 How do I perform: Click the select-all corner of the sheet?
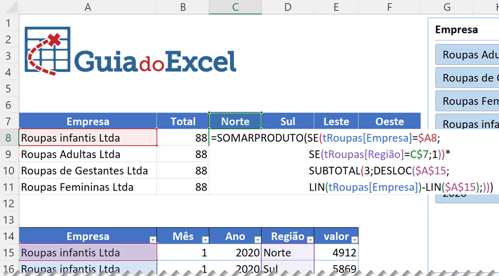(x=9, y=7)
